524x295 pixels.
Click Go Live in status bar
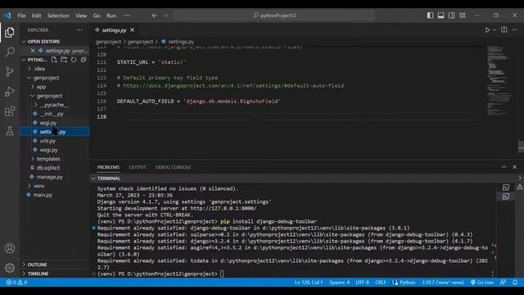481,282
